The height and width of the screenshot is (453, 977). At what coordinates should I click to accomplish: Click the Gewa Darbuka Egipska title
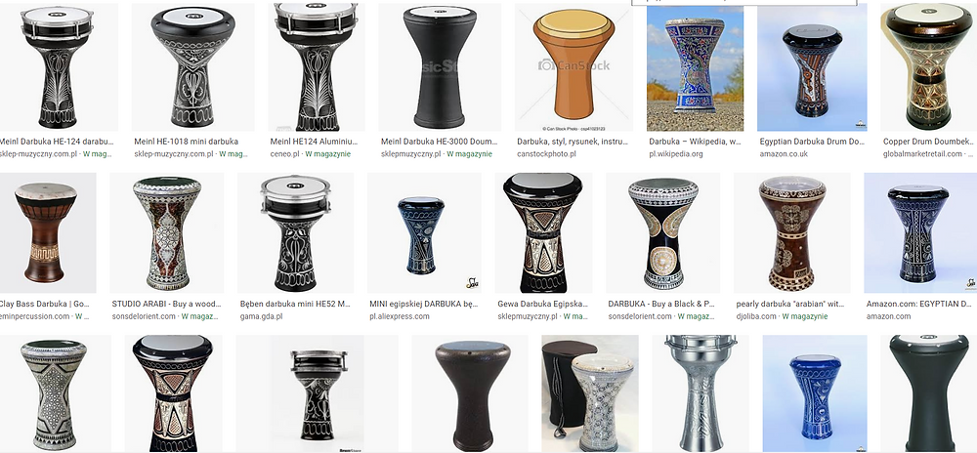542,305
